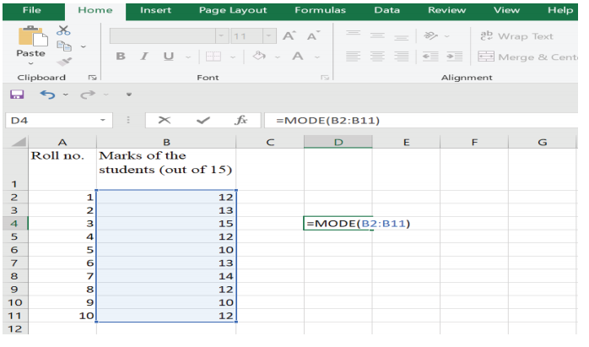
Task: Open the Page Layout tab
Action: click(x=233, y=10)
